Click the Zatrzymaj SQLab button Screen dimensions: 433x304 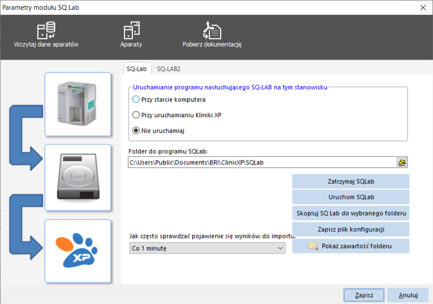(x=351, y=181)
